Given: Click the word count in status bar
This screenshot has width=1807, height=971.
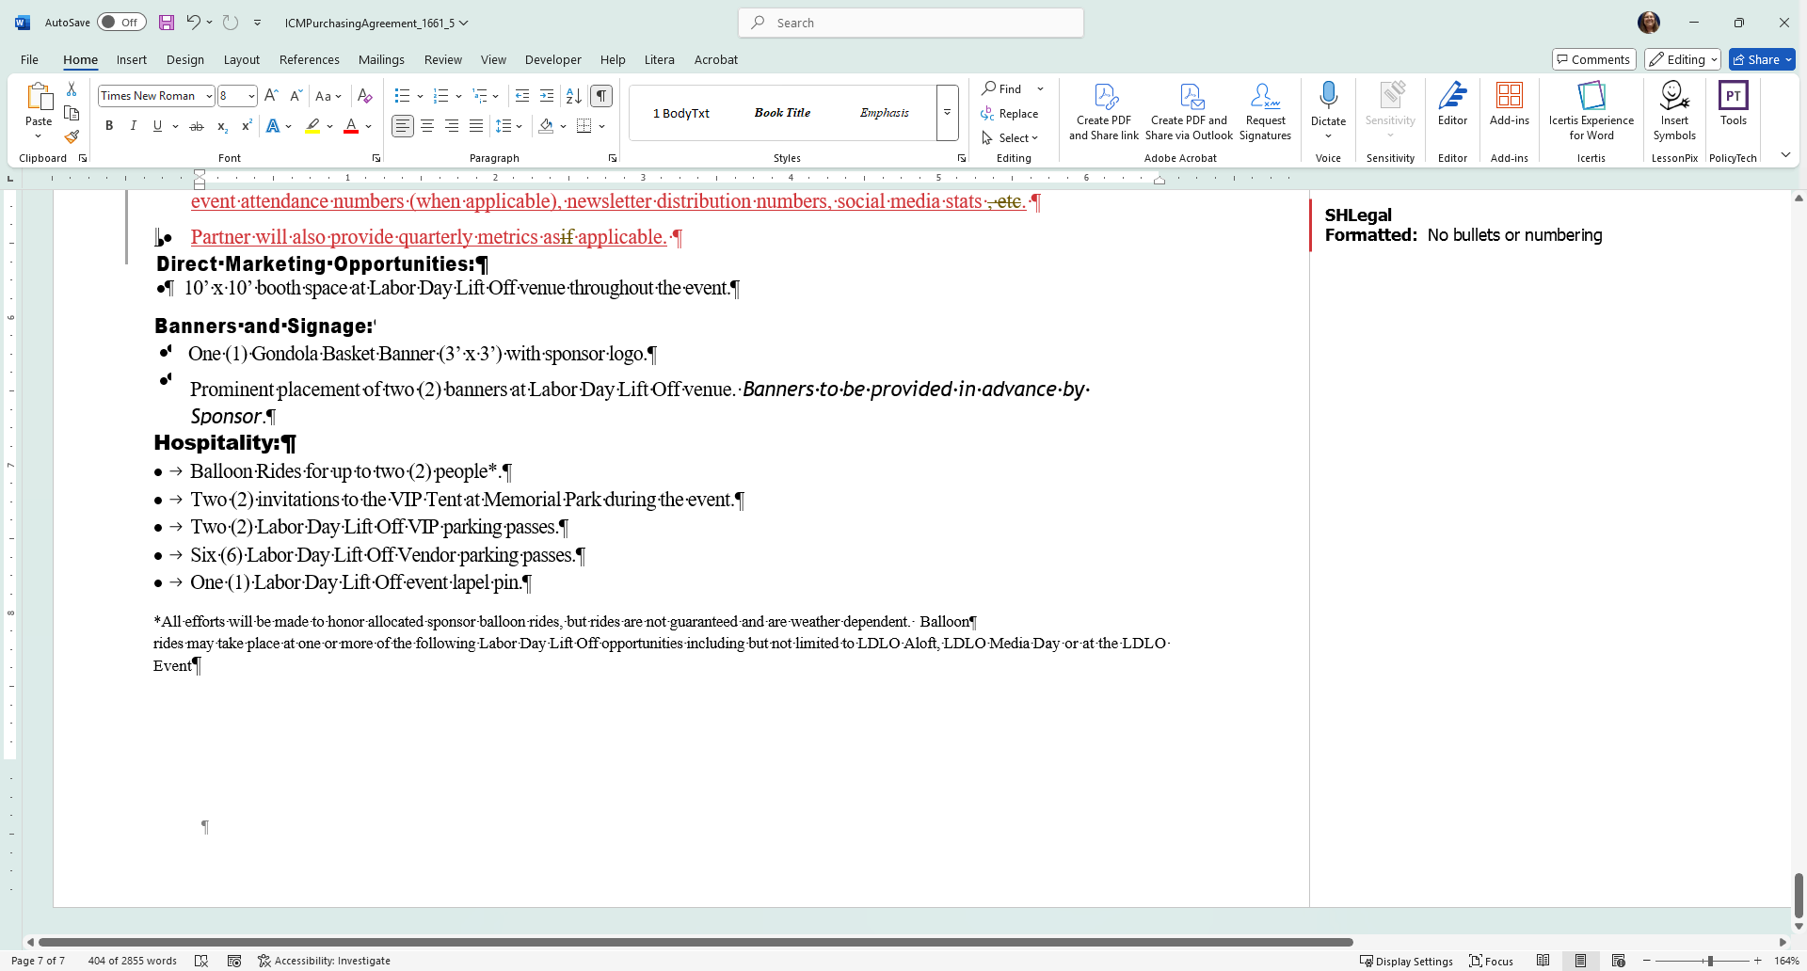Looking at the screenshot, I should tap(133, 961).
